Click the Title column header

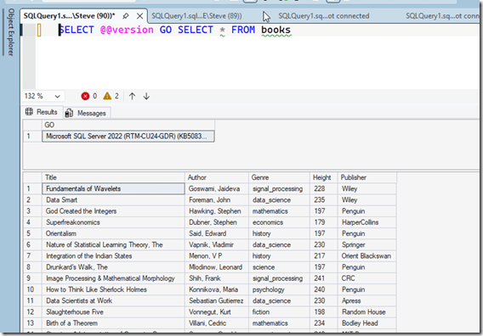113,177
